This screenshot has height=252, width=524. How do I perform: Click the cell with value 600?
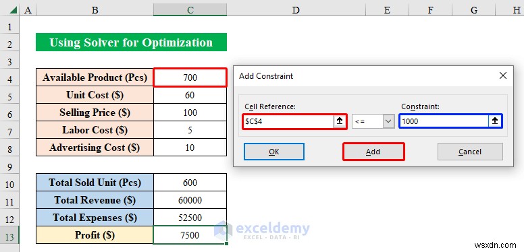(190, 183)
